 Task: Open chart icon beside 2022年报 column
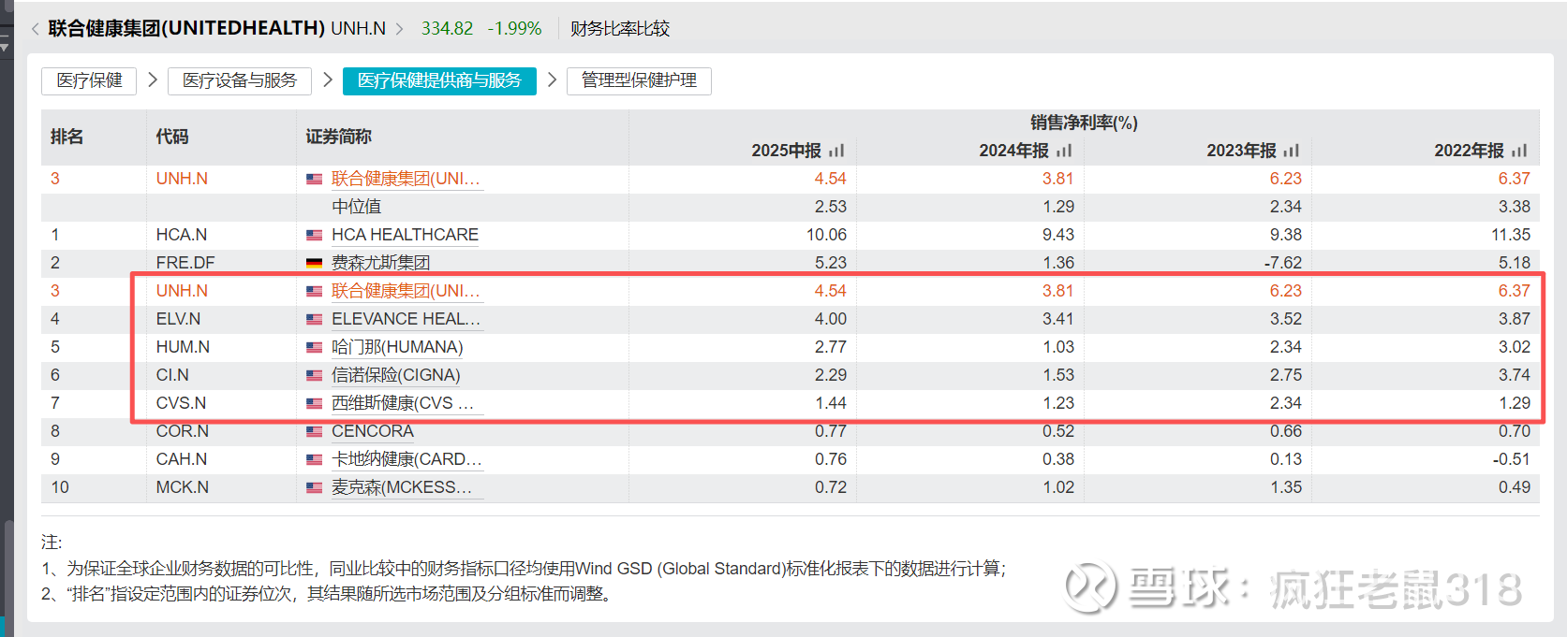[x=1519, y=151]
